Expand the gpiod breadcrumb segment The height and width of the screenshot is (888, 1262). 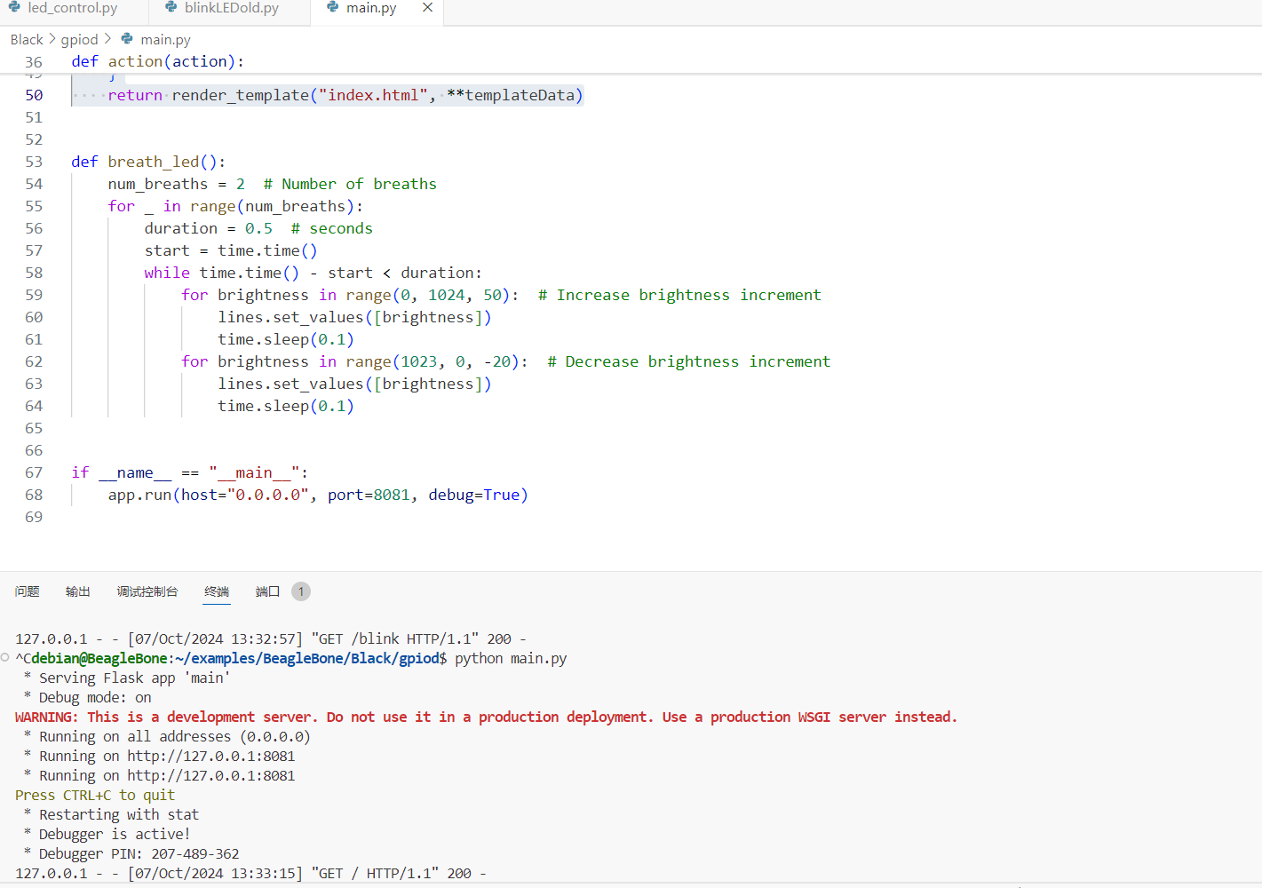[x=79, y=39]
